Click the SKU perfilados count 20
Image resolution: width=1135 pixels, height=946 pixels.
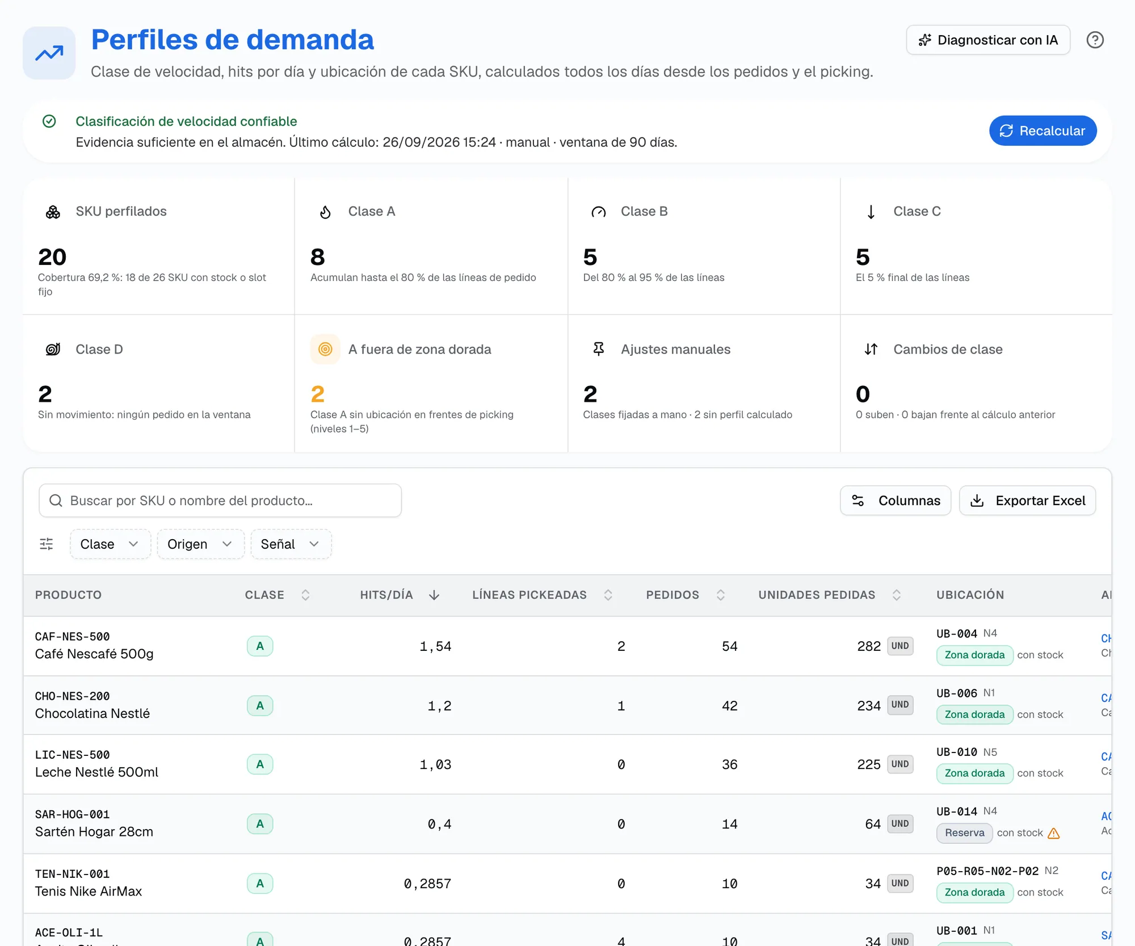click(52, 257)
